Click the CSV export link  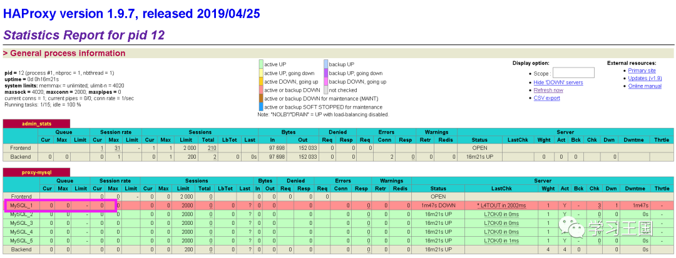pyautogui.click(x=546, y=98)
